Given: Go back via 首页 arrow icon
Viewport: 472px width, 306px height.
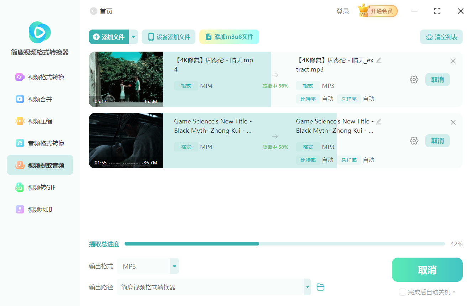Looking at the screenshot, I should 94,11.
